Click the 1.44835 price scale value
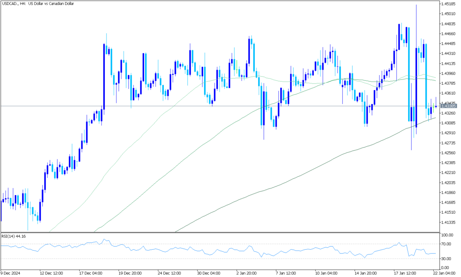The height and width of the screenshot is (277, 461). click(x=448, y=24)
